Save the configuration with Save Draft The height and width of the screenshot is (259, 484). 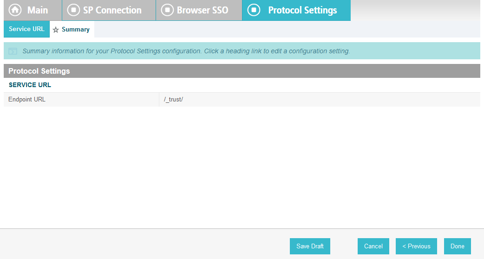[310, 246]
